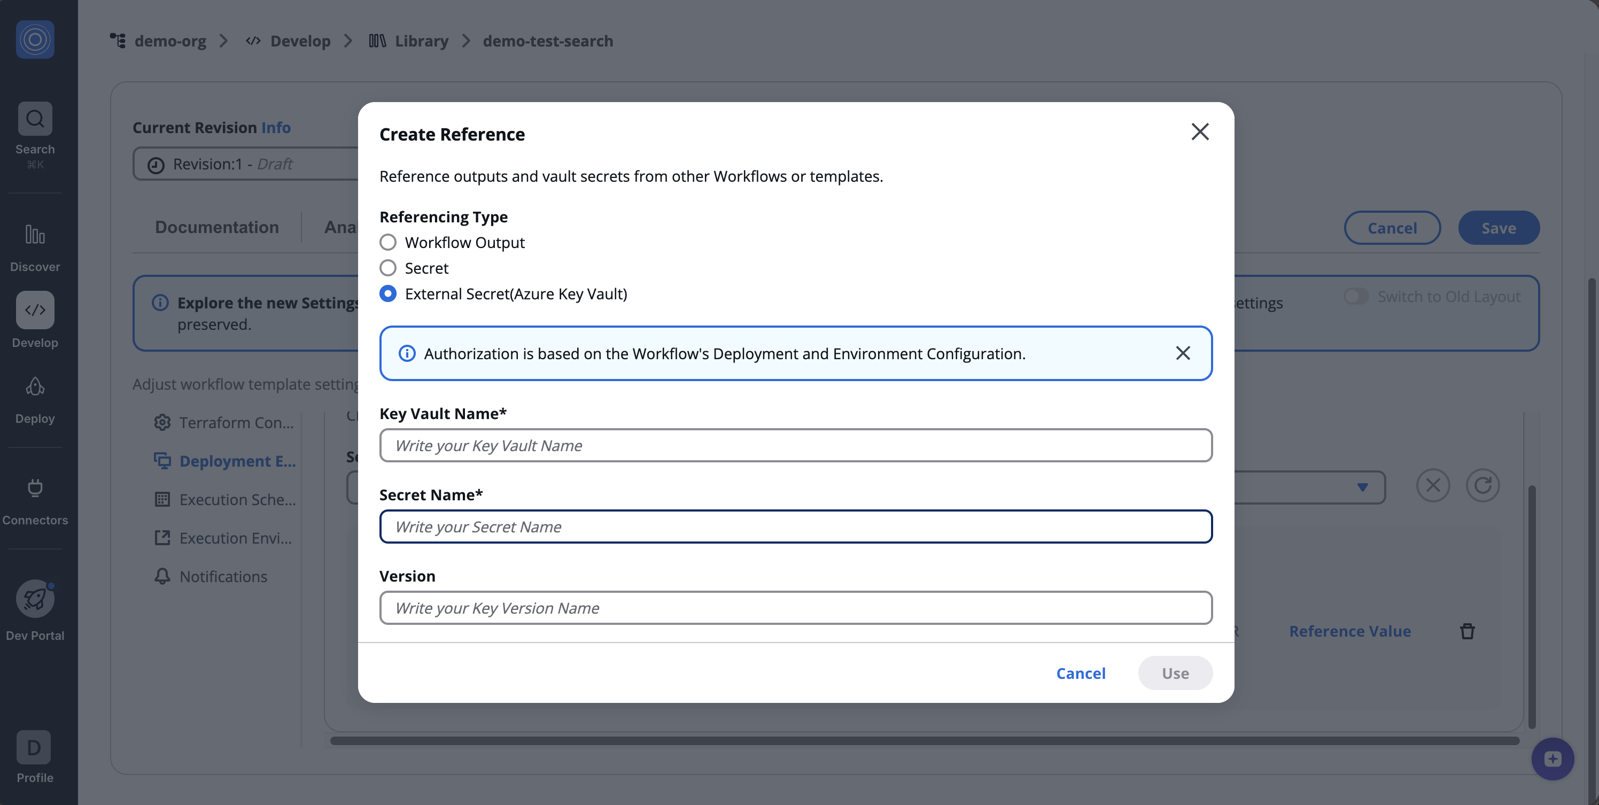
Task: Open Notifications settings item
Action: click(223, 577)
